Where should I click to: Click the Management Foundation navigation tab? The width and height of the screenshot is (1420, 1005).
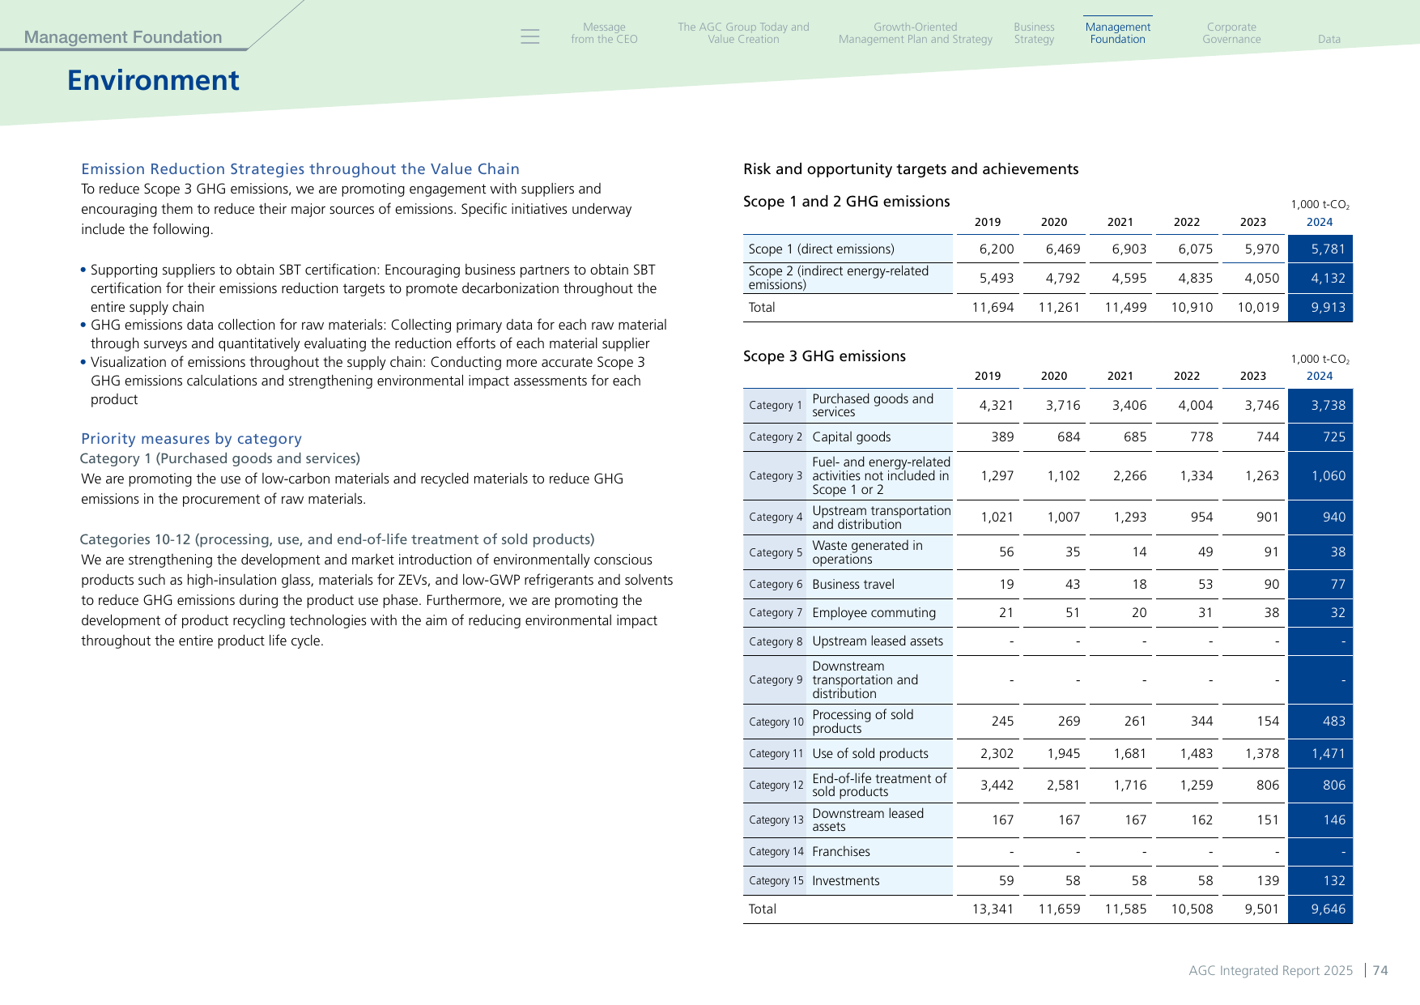[1117, 33]
